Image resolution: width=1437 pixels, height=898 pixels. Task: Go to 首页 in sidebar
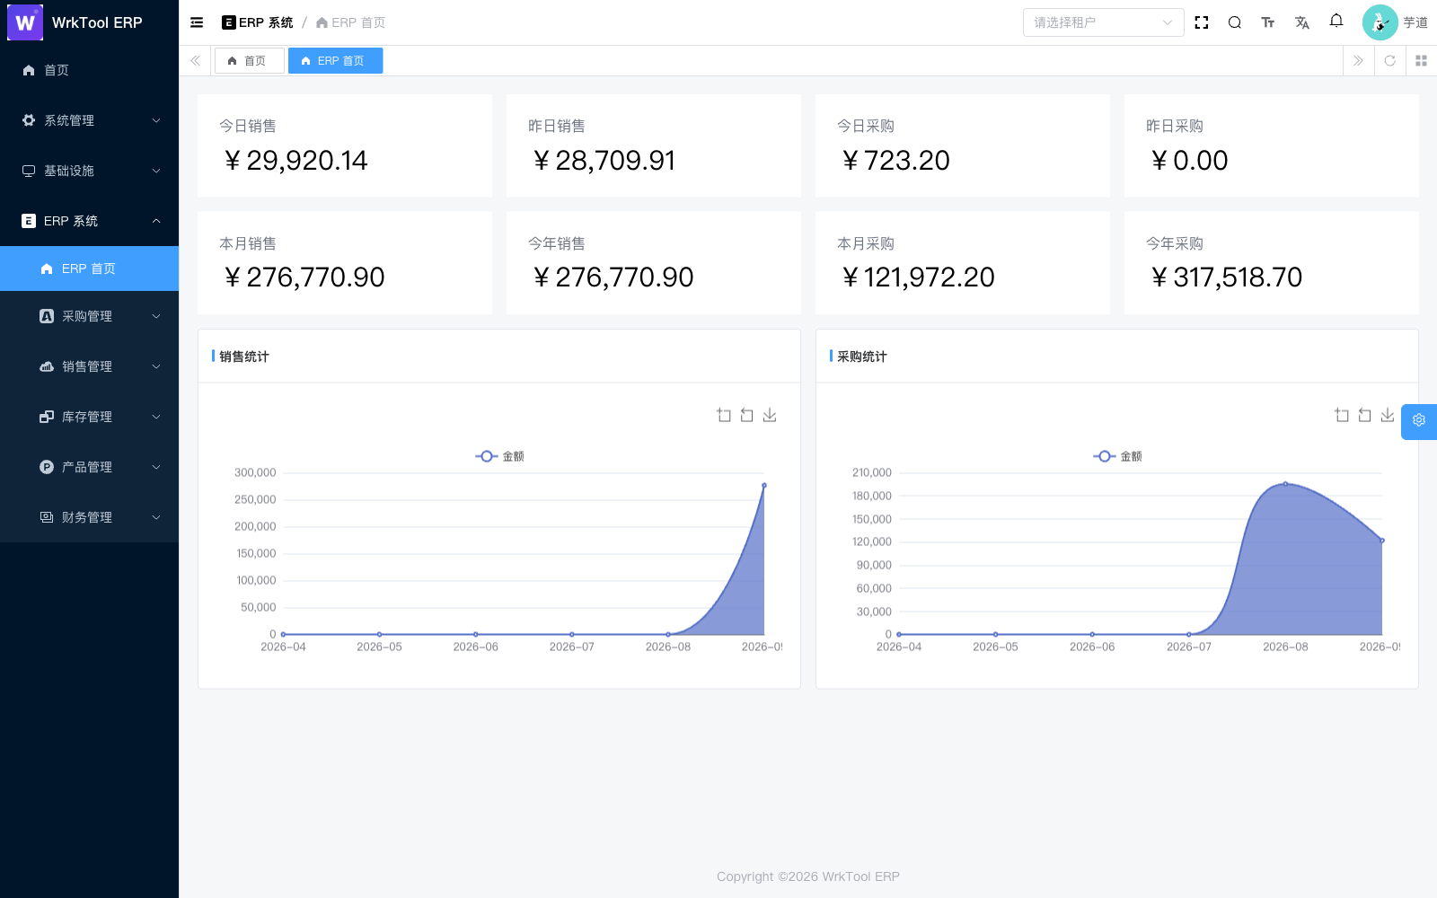pos(90,70)
